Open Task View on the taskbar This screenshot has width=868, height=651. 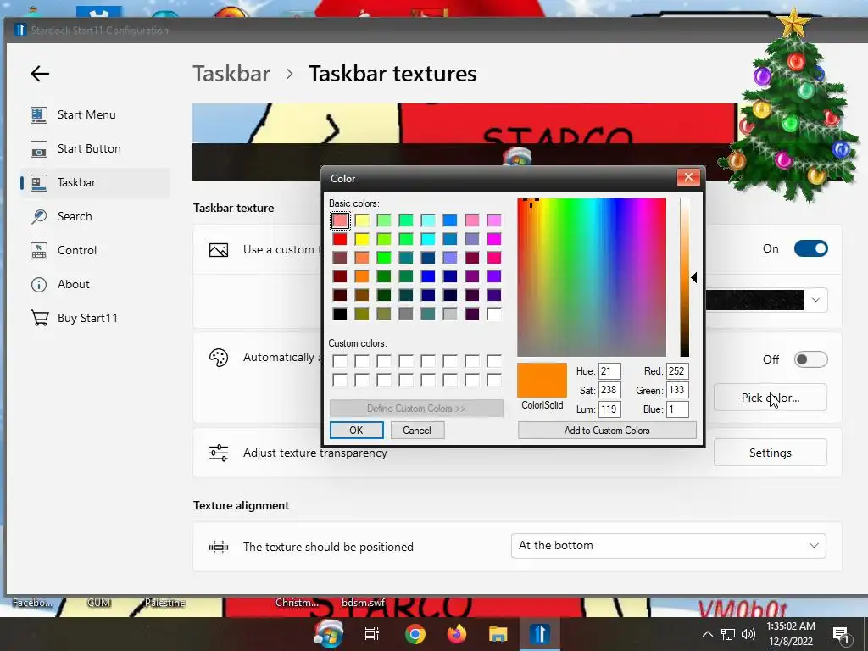pyautogui.click(x=372, y=634)
